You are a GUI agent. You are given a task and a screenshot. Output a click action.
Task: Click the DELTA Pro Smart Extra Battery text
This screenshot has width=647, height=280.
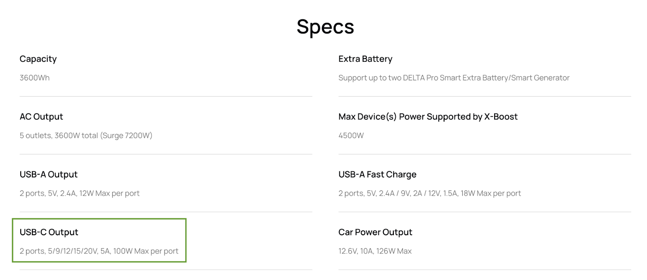click(x=456, y=78)
